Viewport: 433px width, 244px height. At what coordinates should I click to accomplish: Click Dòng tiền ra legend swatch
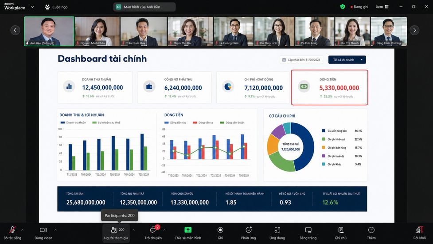pyautogui.click(x=195, y=122)
